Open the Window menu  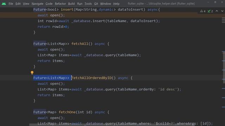point(105,4)
